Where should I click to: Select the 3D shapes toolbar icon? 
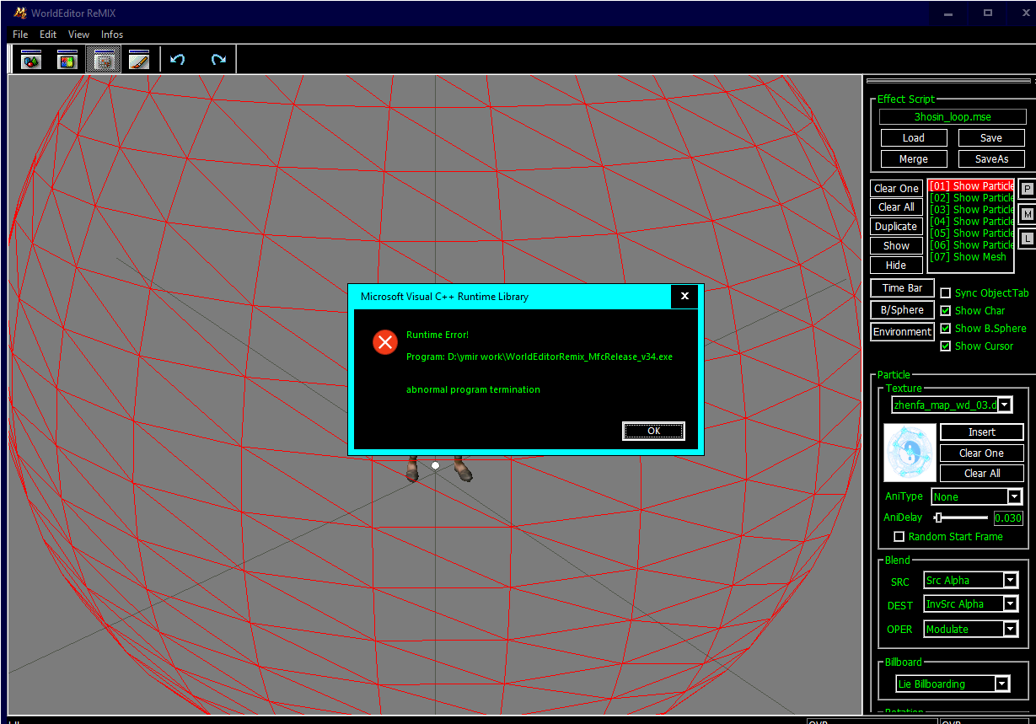(x=31, y=59)
